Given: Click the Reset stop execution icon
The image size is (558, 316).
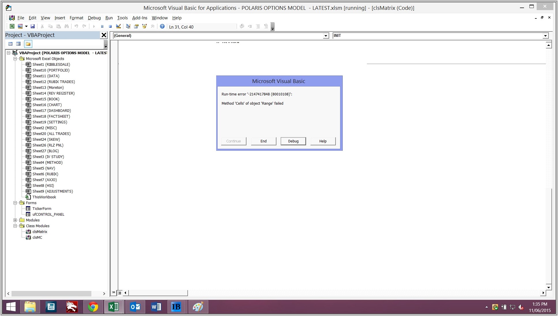Looking at the screenshot, I should pyautogui.click(x=110, y=26).
